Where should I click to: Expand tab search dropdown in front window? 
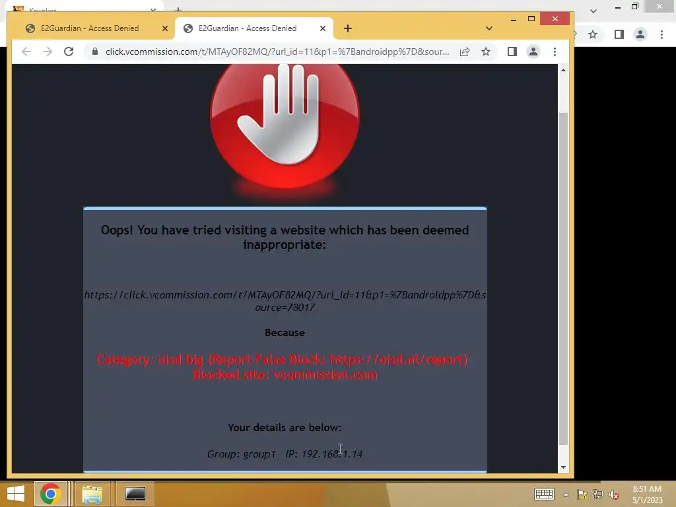(x=489, y=28)
